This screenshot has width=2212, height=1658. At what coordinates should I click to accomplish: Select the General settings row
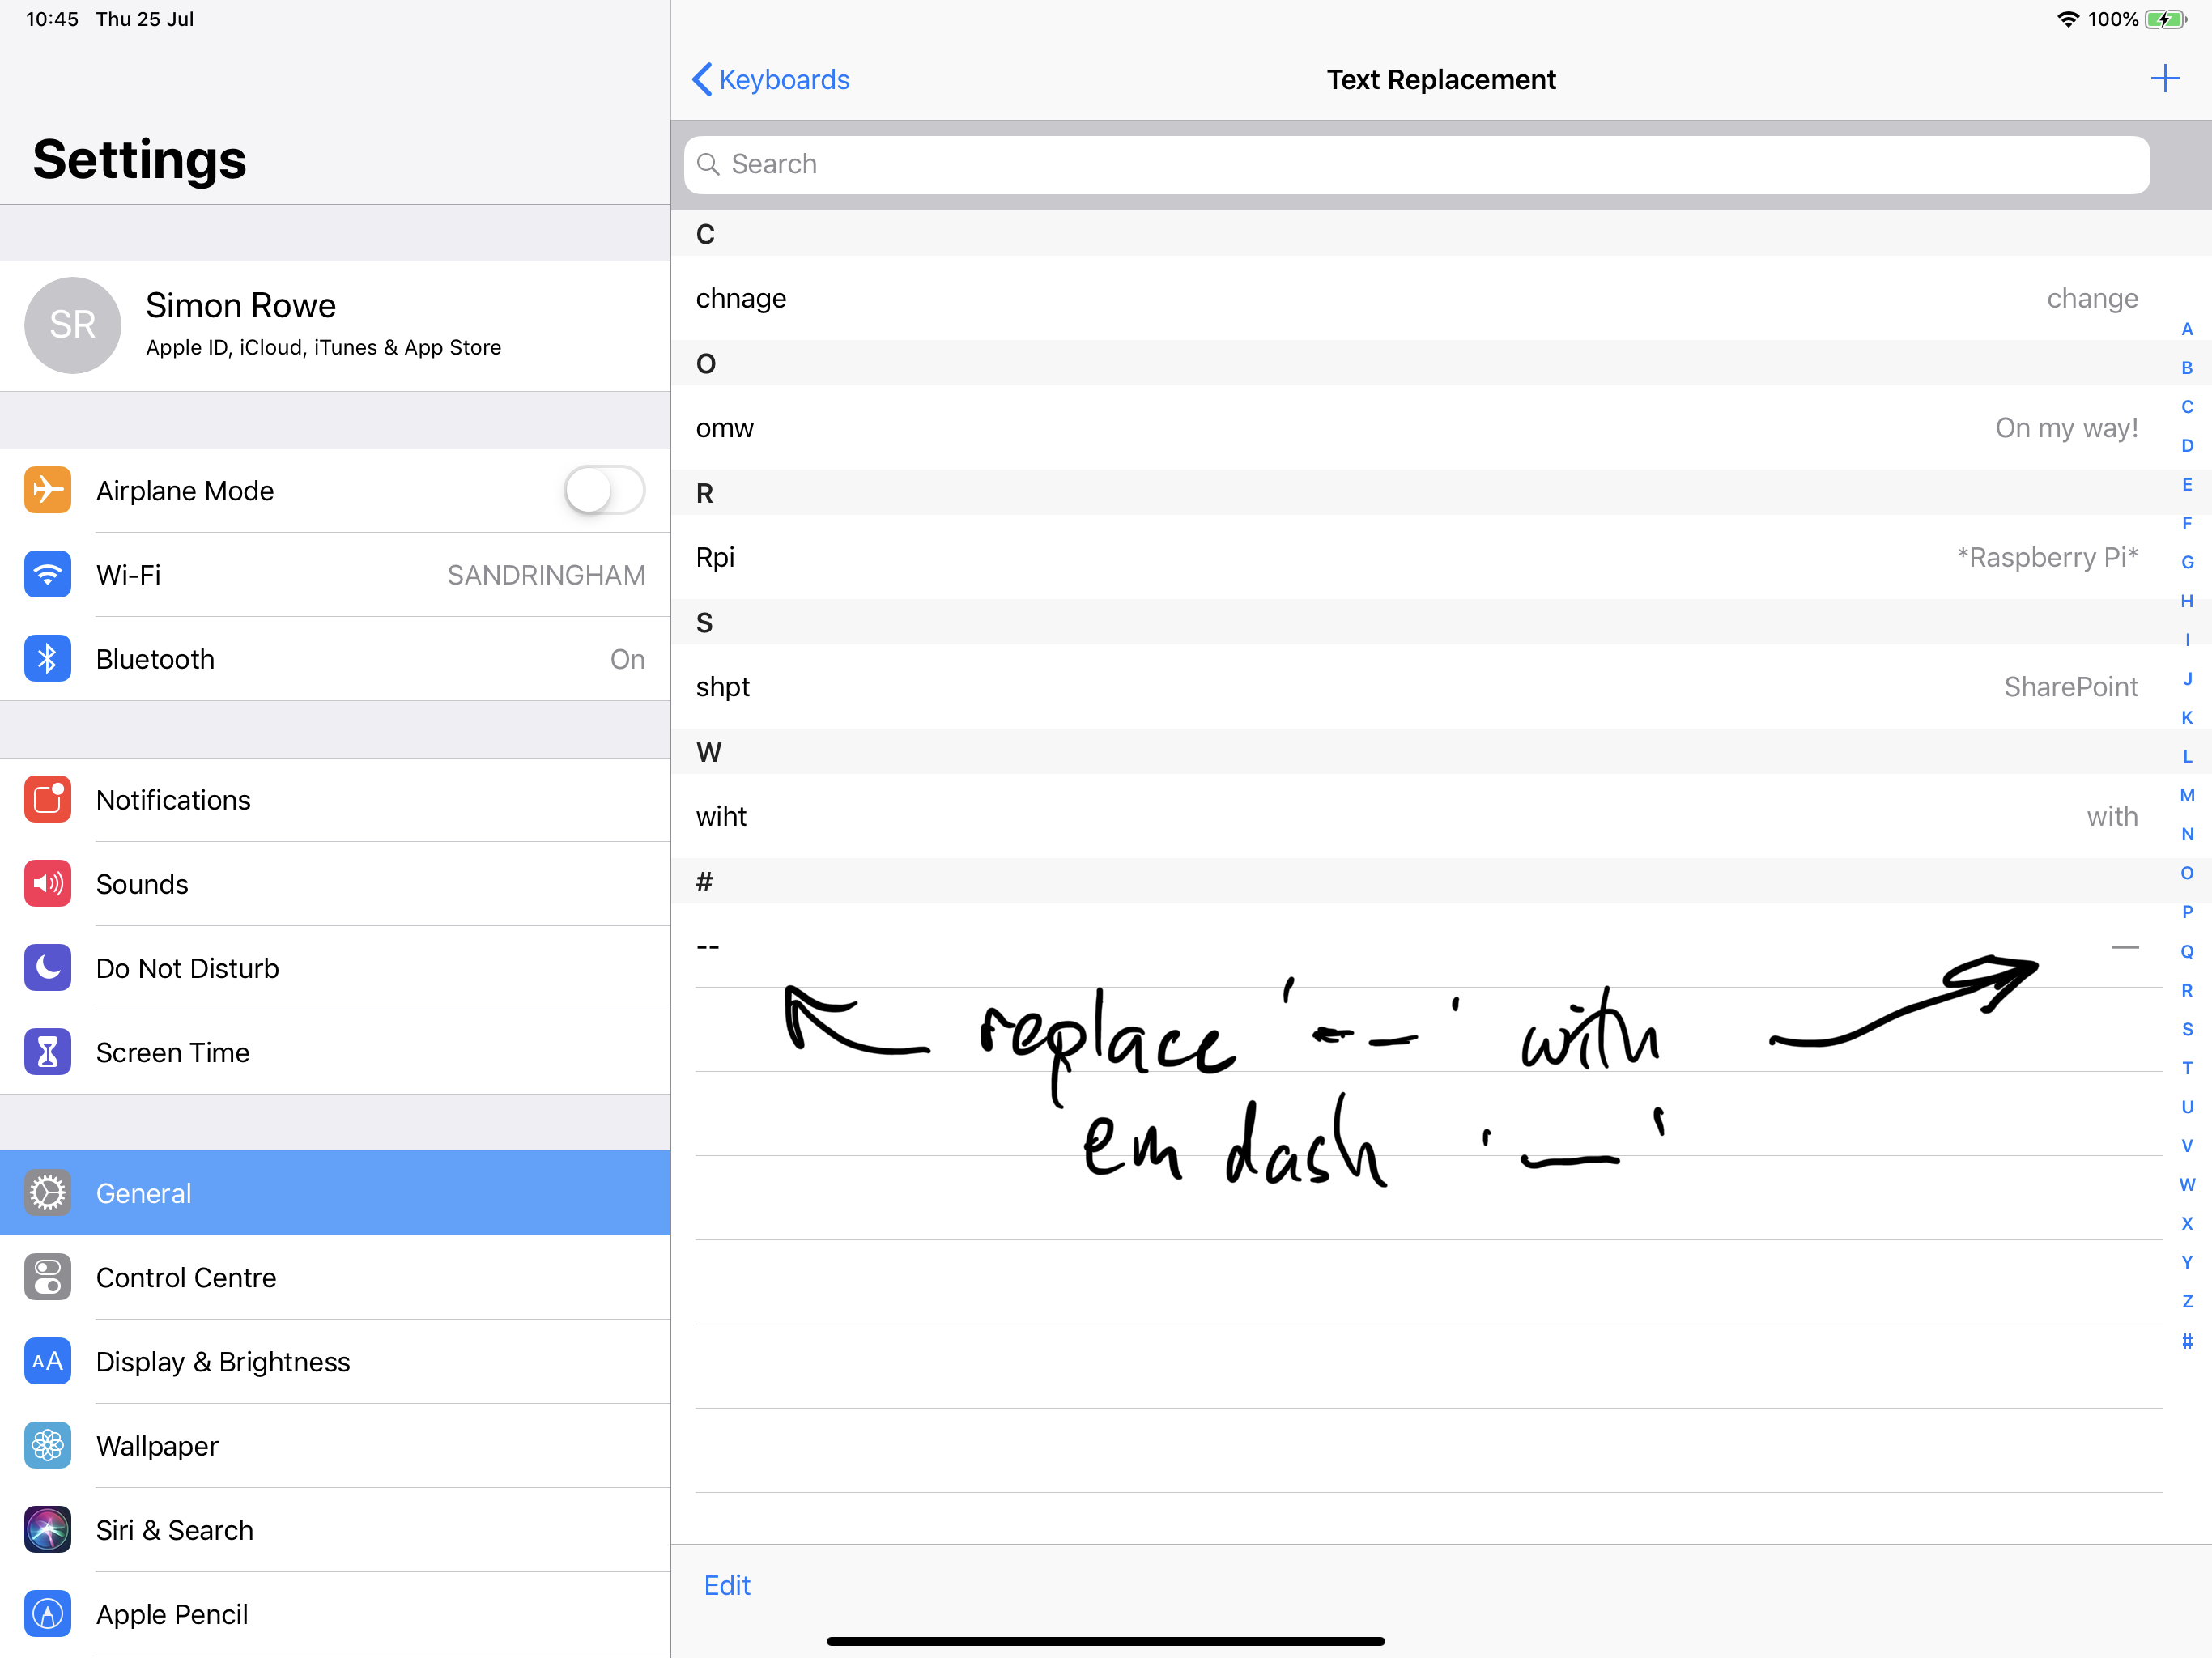click(335, 1193)
